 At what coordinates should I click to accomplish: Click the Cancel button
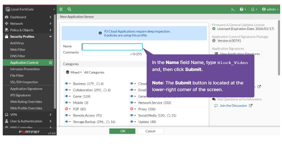(x=150, y=131)
